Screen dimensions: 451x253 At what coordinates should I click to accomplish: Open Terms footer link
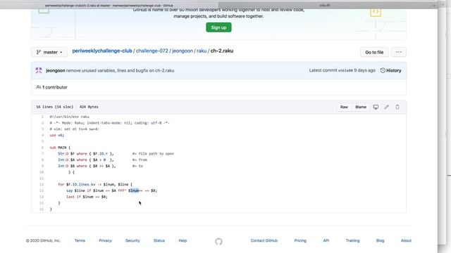pos(80,240)
